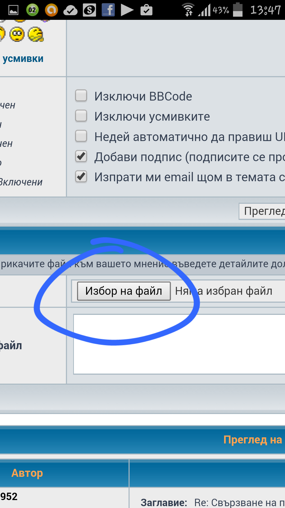Uncheck the Добави подпис checkbox

(81, 156)
